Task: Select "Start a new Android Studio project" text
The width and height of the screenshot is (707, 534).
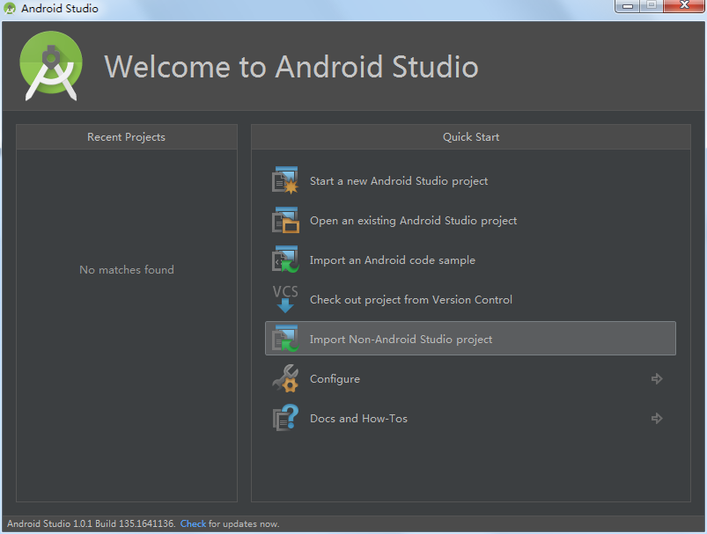Action: pos(399,181)
